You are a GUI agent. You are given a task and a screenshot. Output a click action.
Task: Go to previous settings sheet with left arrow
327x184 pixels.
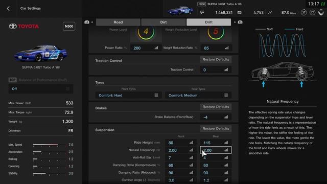coord(92,22)
